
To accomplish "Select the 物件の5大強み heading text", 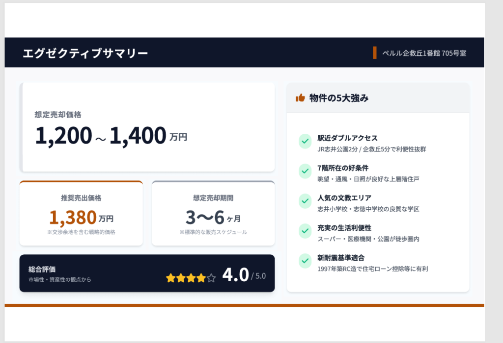I will tap(339, 98).
